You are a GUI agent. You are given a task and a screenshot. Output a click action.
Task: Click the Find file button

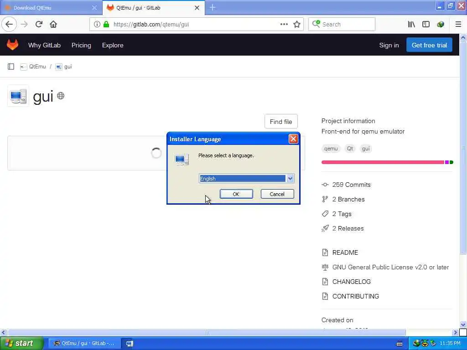tap(281, 121)
